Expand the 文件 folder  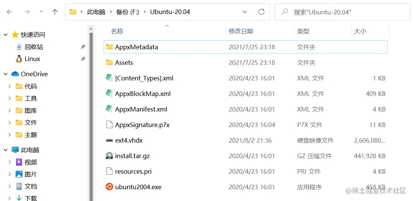[9, 122]
